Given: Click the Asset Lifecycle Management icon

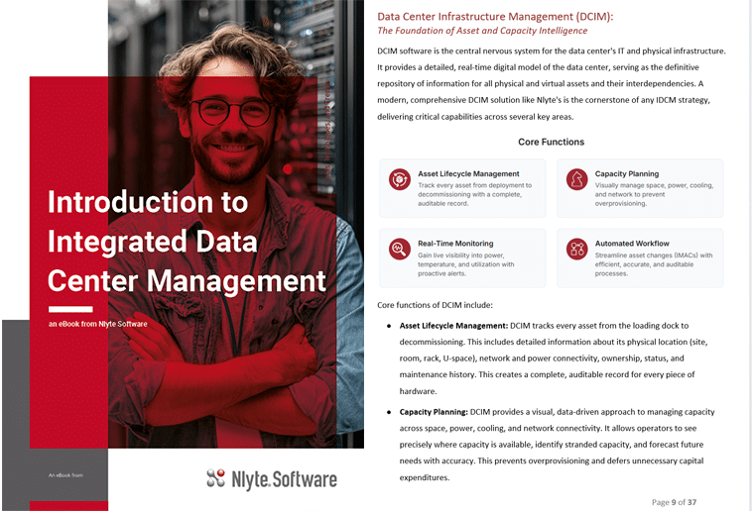Looking at the screenshot, I should pyautogui.click(x=400, y=179).
